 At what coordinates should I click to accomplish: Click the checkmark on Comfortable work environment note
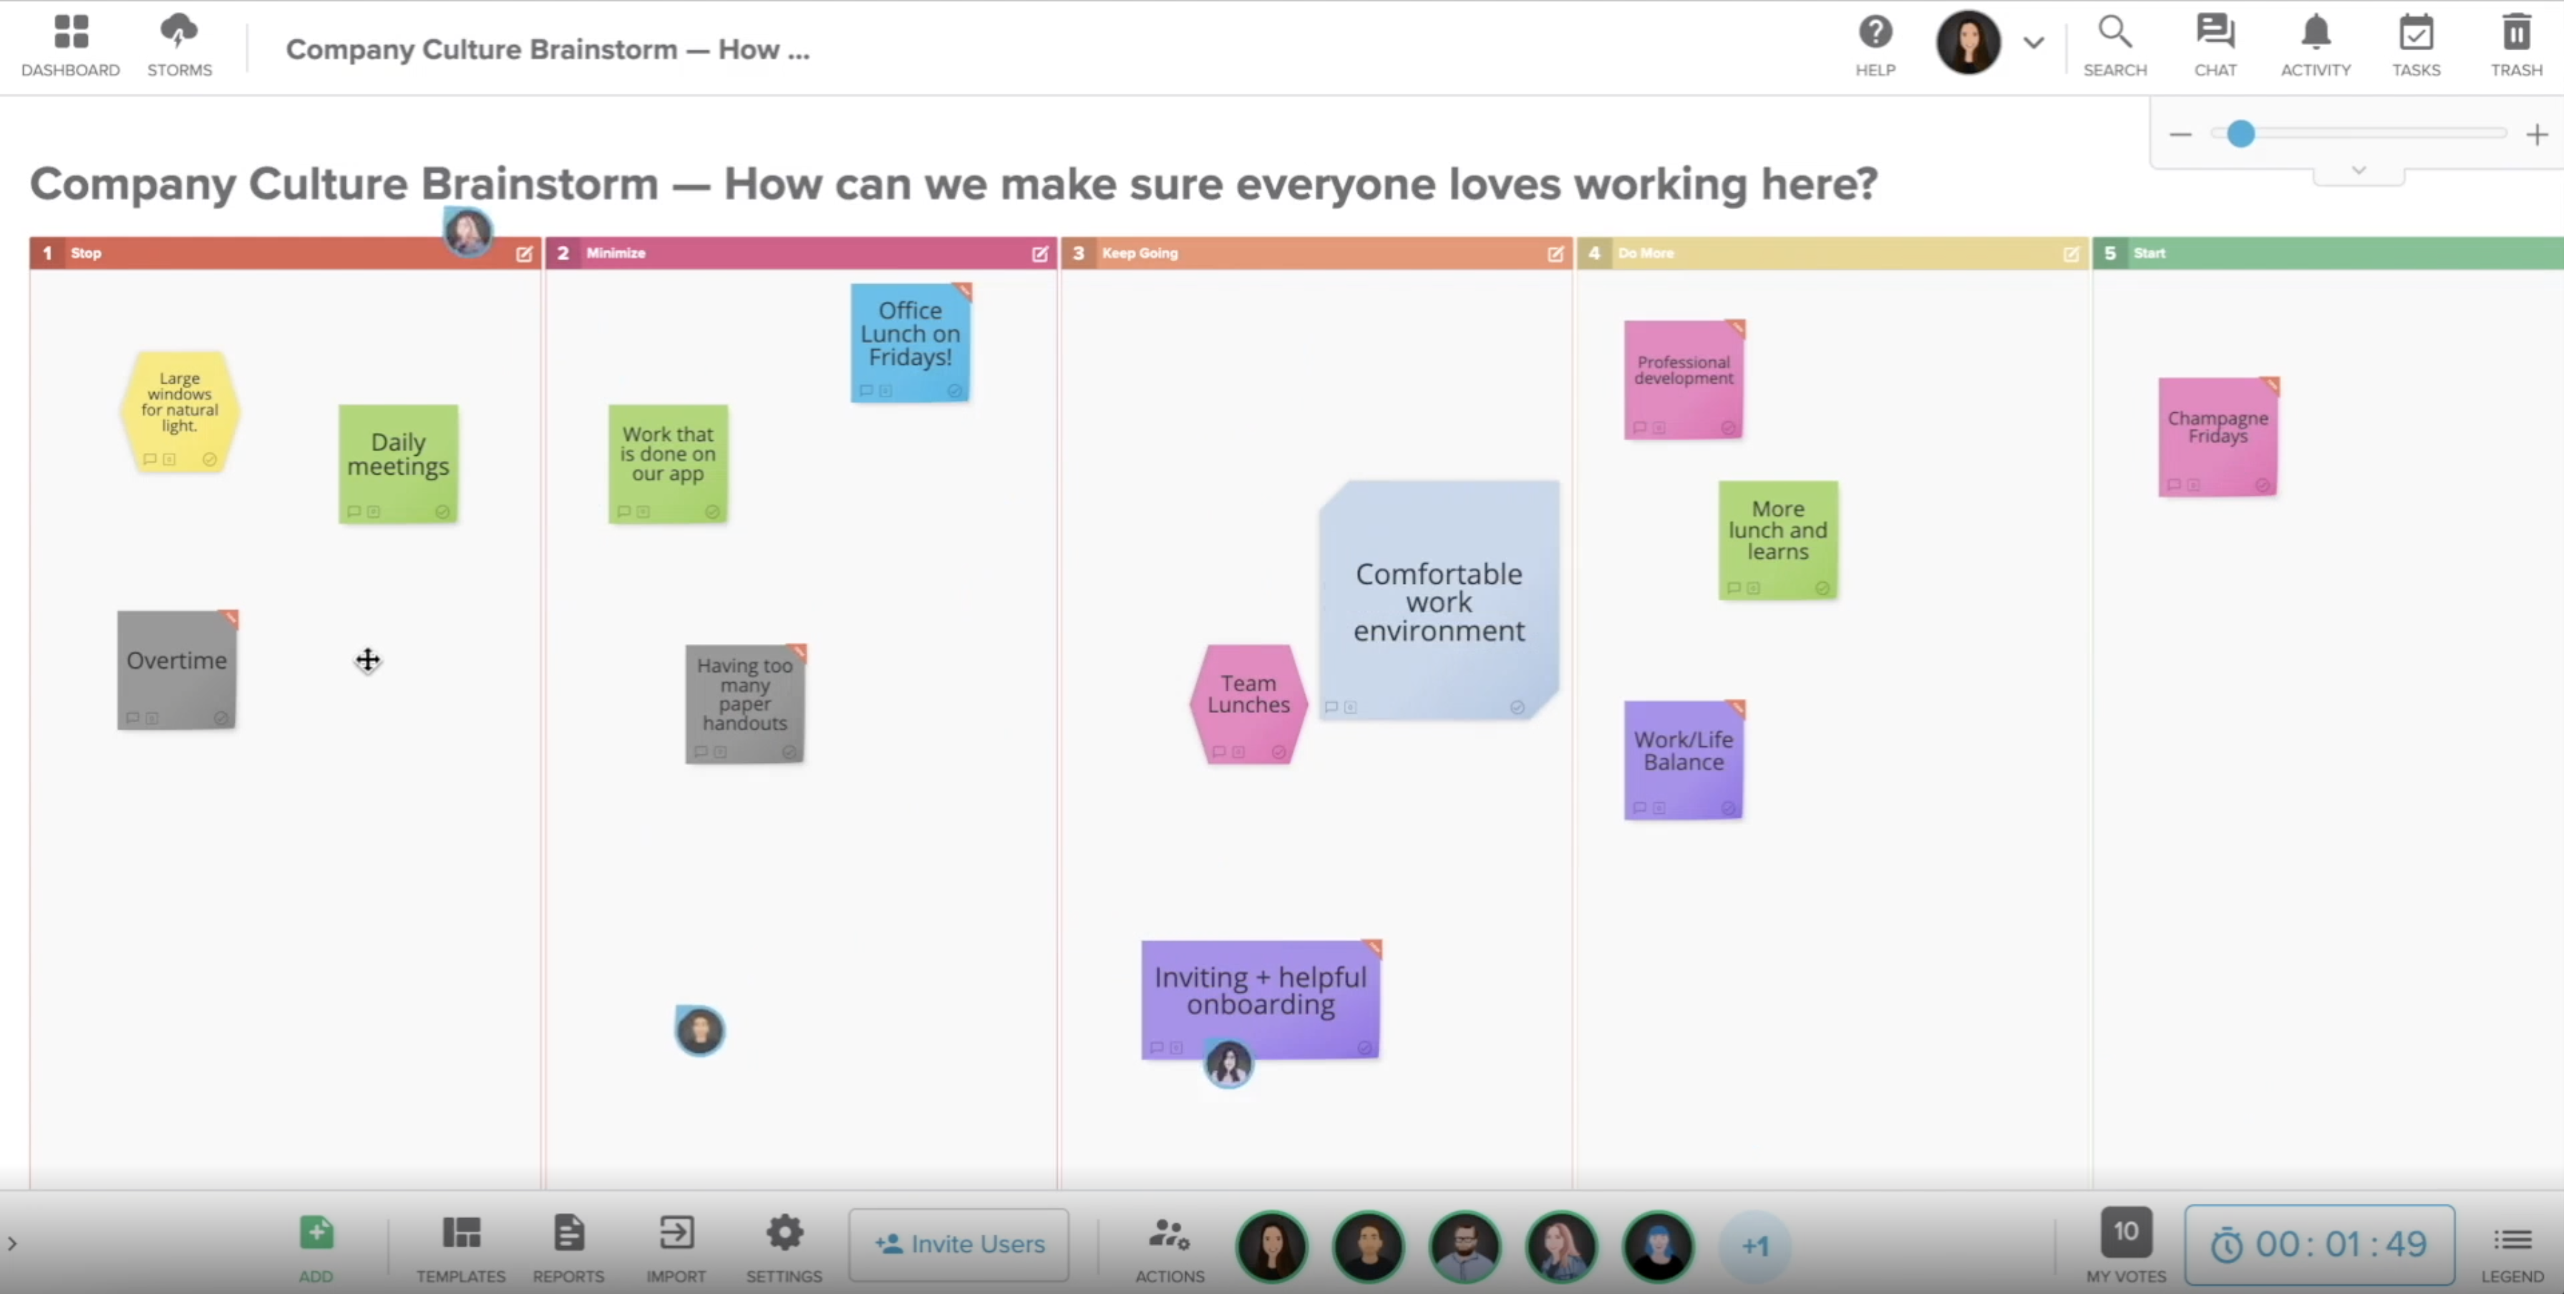(1517, 706)
